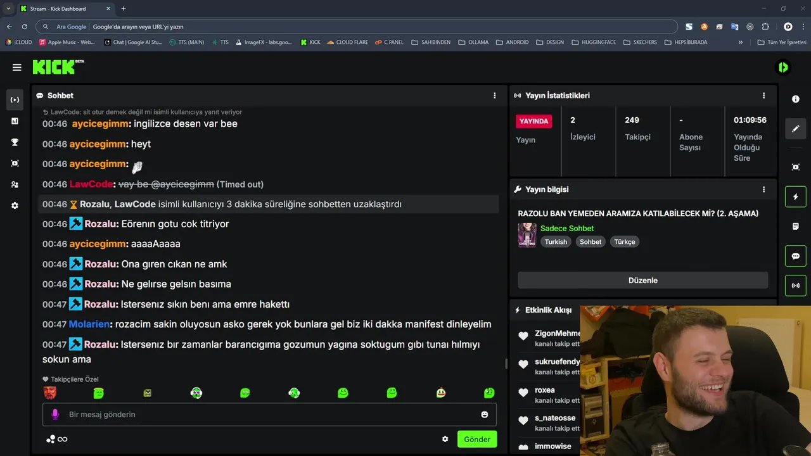Open the trophy achievements sidebar icon
The height and width of the screenshot is (456, 811).
click(x=15, y=142)
